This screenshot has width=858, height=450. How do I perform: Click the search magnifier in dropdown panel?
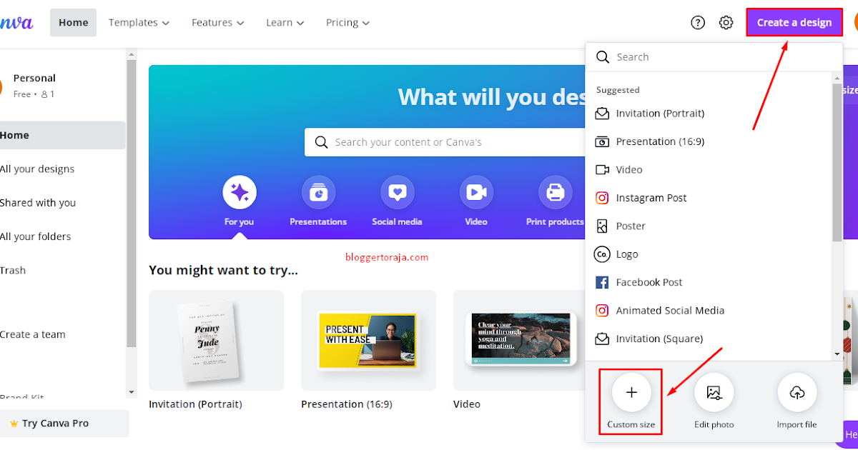603,57
